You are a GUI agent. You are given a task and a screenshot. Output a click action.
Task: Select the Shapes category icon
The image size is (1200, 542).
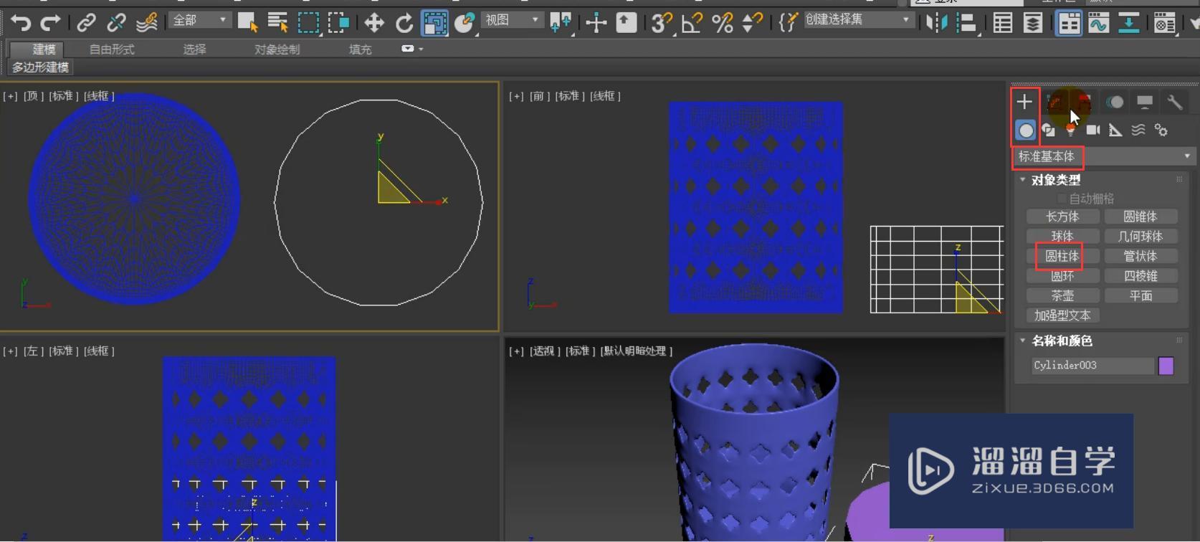1048,130
